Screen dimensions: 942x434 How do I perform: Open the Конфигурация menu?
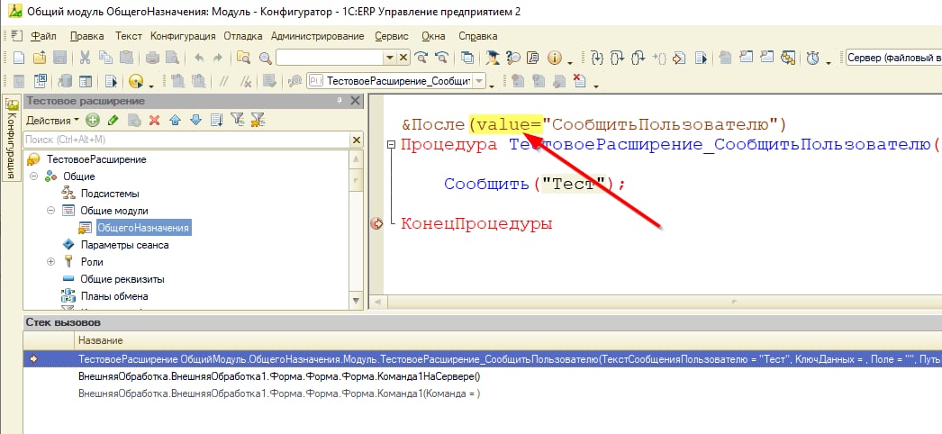(183, 36)
